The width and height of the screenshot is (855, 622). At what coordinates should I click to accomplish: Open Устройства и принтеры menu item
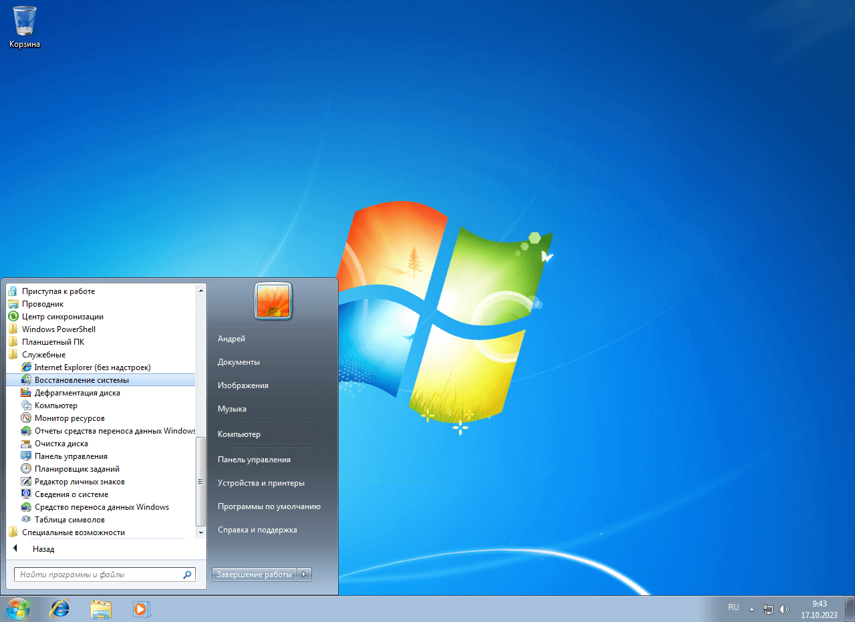click(x=261, y=483)
